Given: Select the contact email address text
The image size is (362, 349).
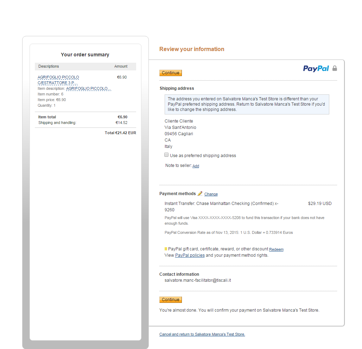Looking at the screenshot, I should [198, 280].
